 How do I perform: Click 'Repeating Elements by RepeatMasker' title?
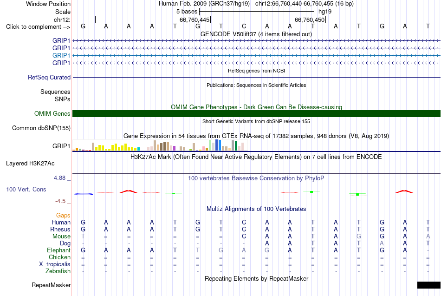point(257,278)
